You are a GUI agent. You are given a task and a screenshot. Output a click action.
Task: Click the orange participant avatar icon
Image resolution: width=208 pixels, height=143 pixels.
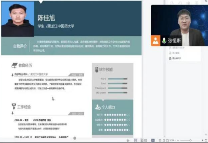[x=156, y=41]
